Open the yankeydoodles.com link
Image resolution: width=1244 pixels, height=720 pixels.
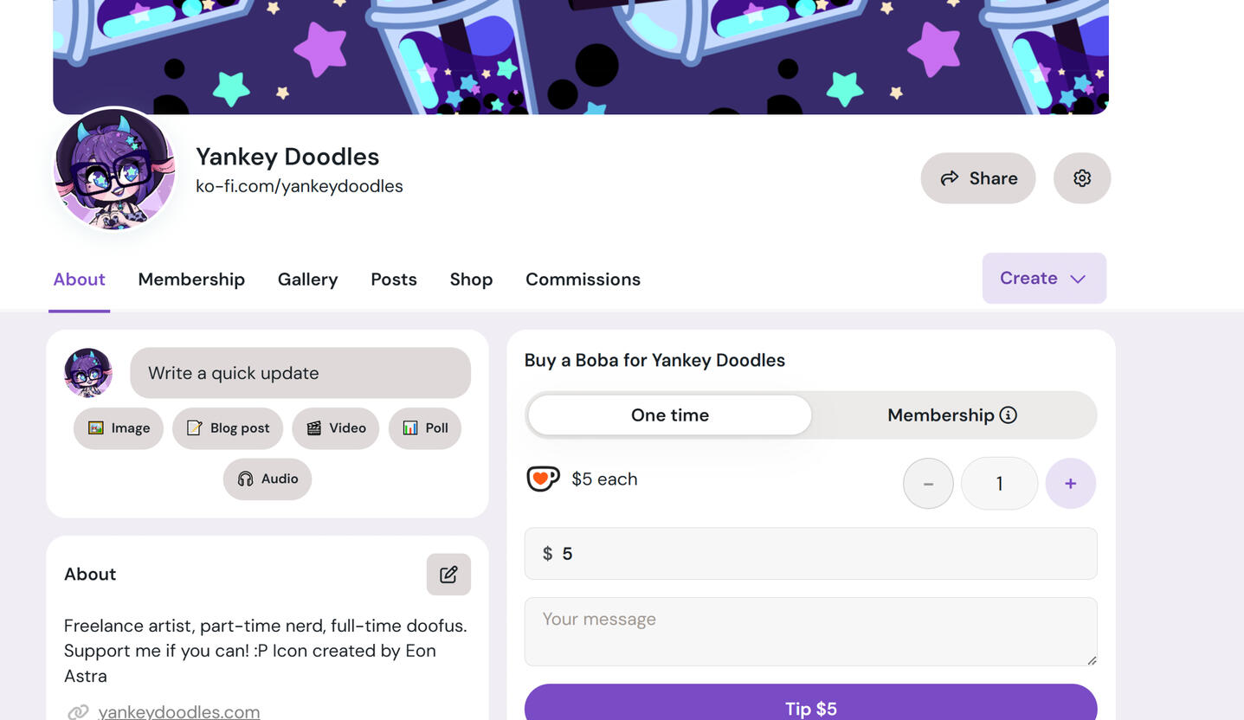(178, 710)
